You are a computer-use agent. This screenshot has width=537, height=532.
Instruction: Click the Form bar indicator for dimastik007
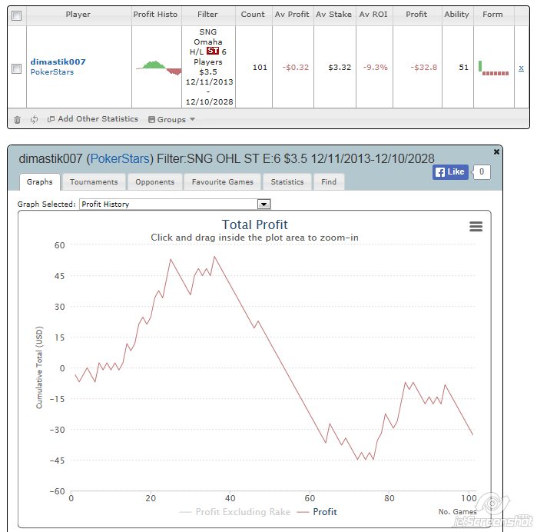pyautogui.click(x=493, y=68)
